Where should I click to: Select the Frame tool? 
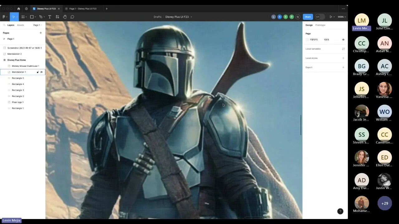pos(23,17)
